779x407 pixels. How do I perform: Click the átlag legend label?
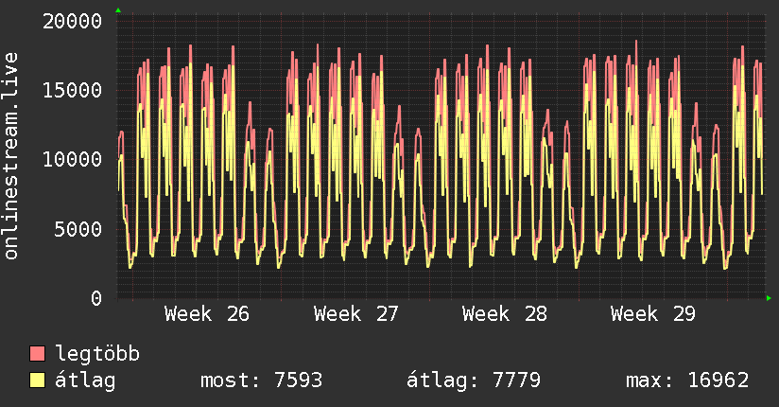85,380
